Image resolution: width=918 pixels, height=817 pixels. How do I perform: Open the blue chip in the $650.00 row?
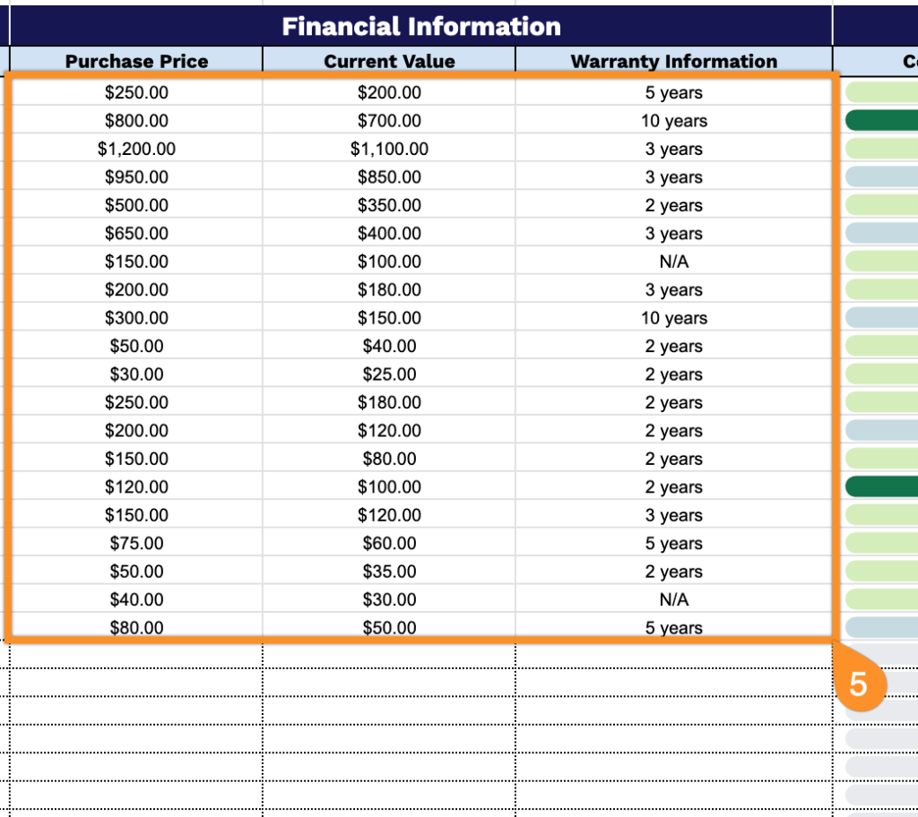tap(881, 233)
